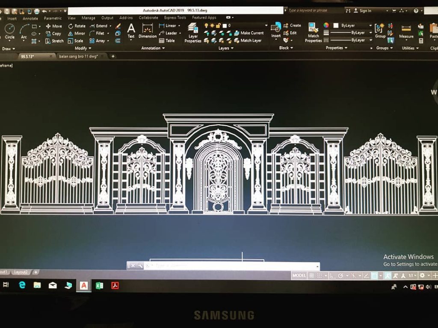Screen dimensions: 438x328
Task: Open Layer Properties manager
Action: click(193, 32)
